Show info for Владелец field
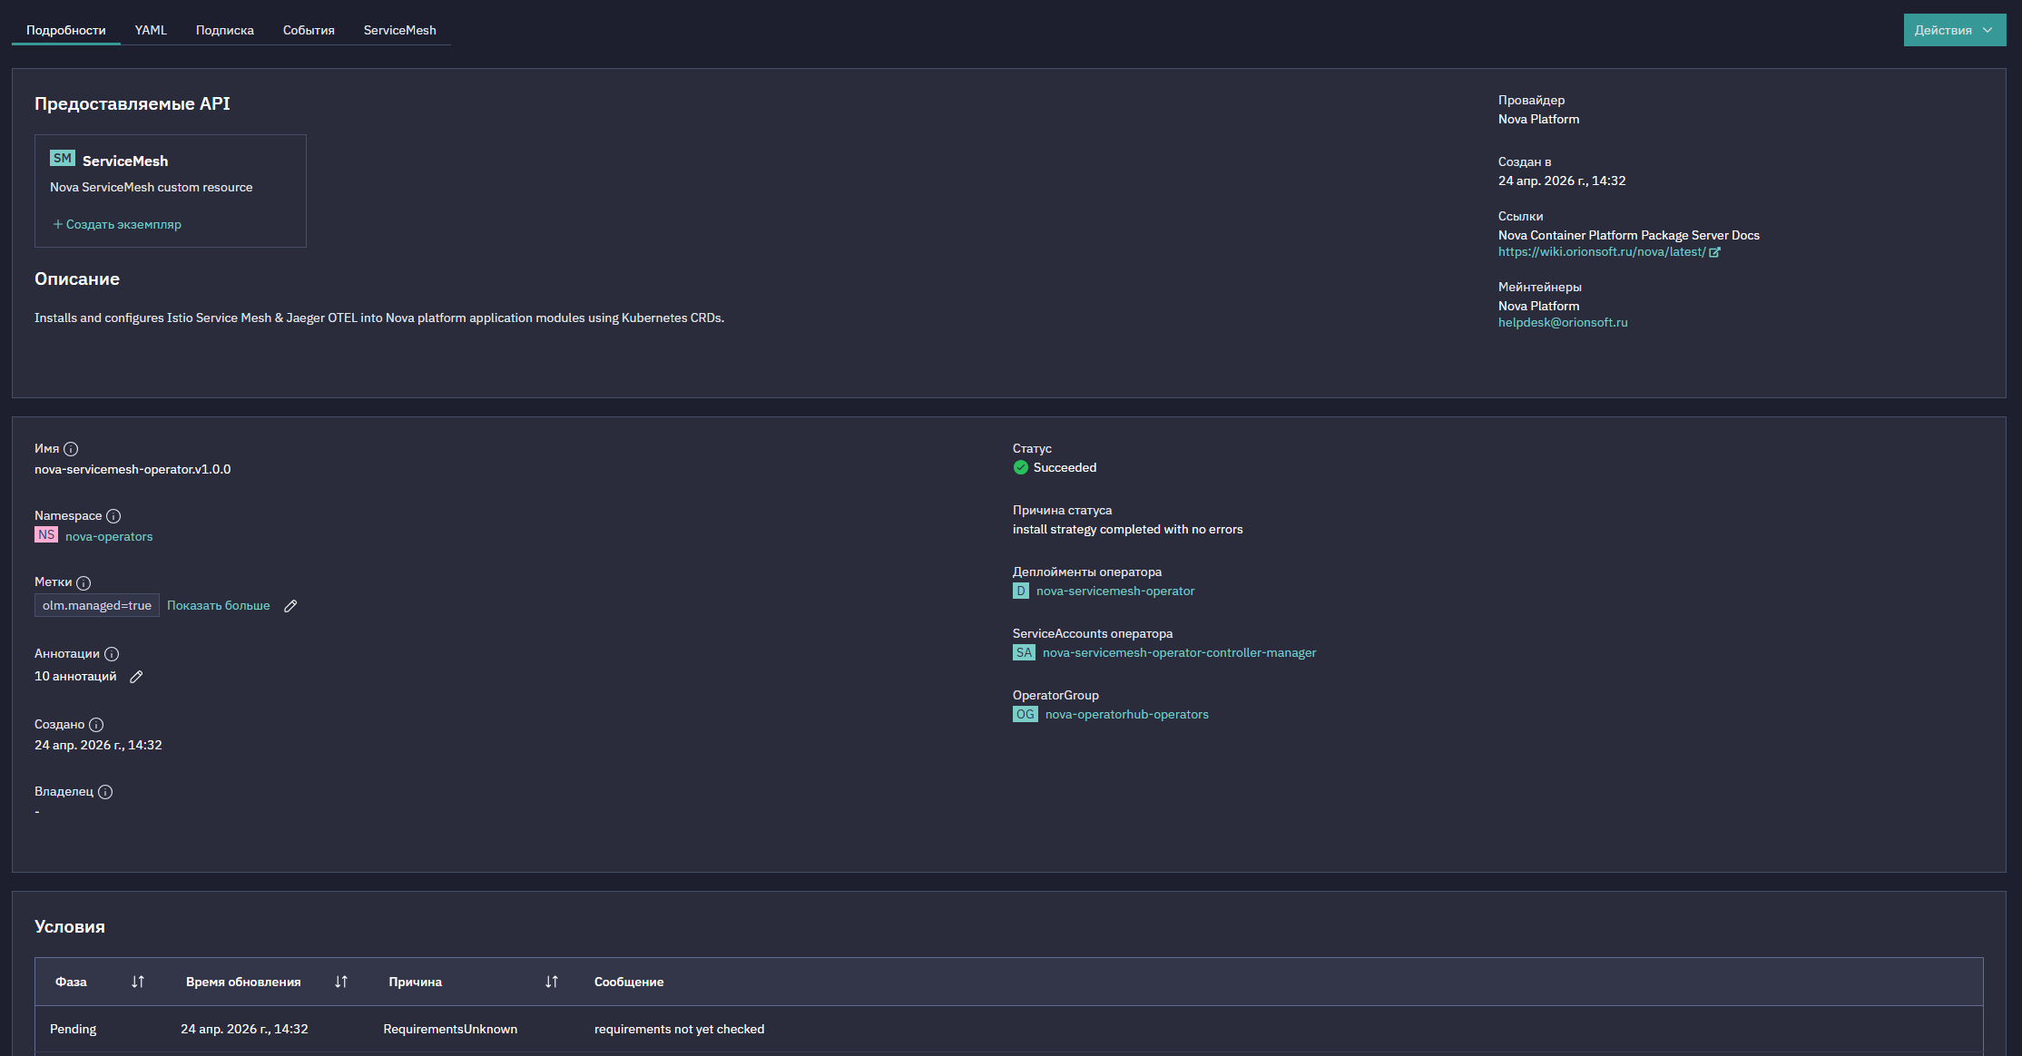The image size is (2022, 1056). pyautogui.click(x=105, y=792)
